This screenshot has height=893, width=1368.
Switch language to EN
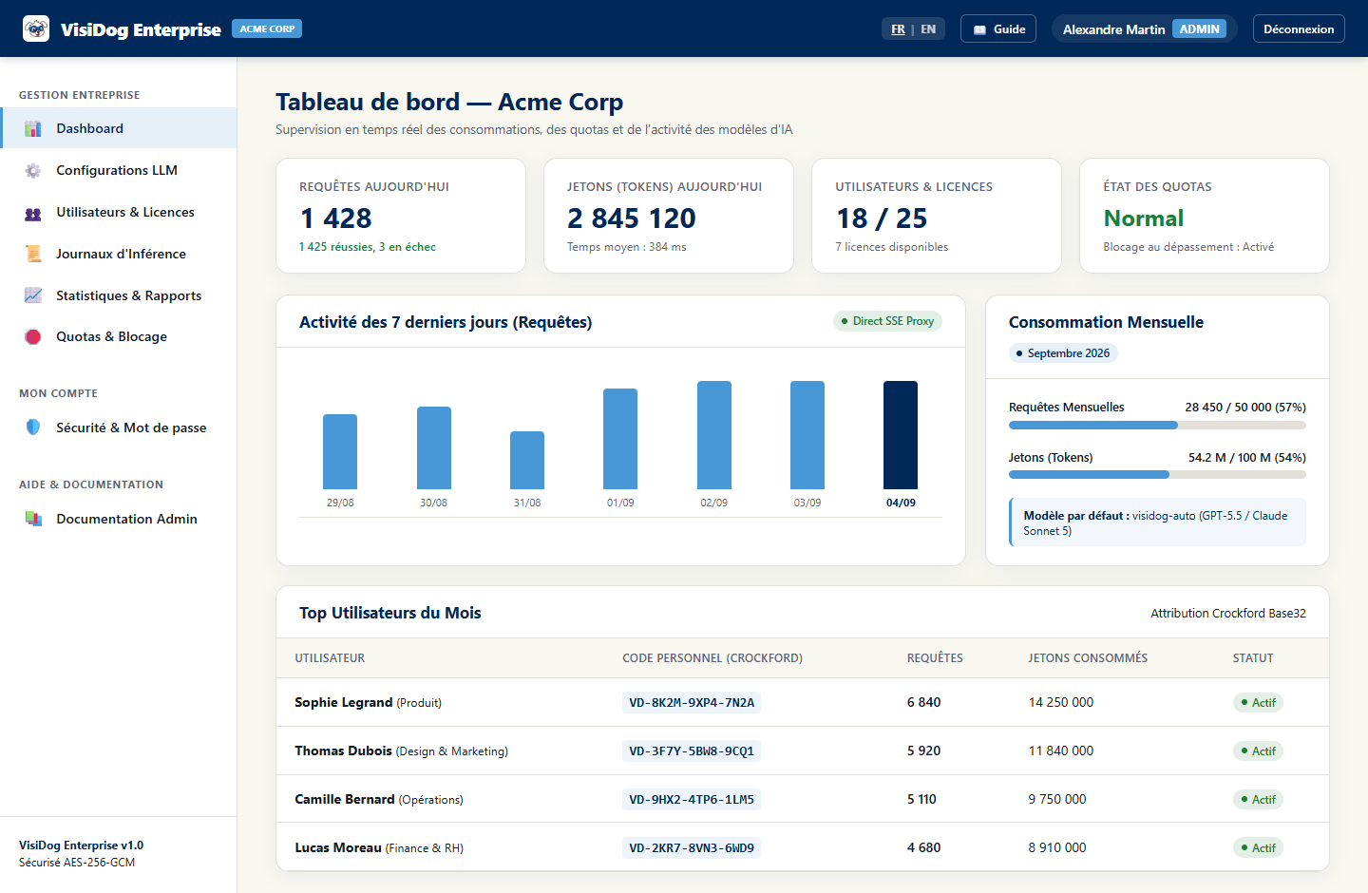[928, 29]
